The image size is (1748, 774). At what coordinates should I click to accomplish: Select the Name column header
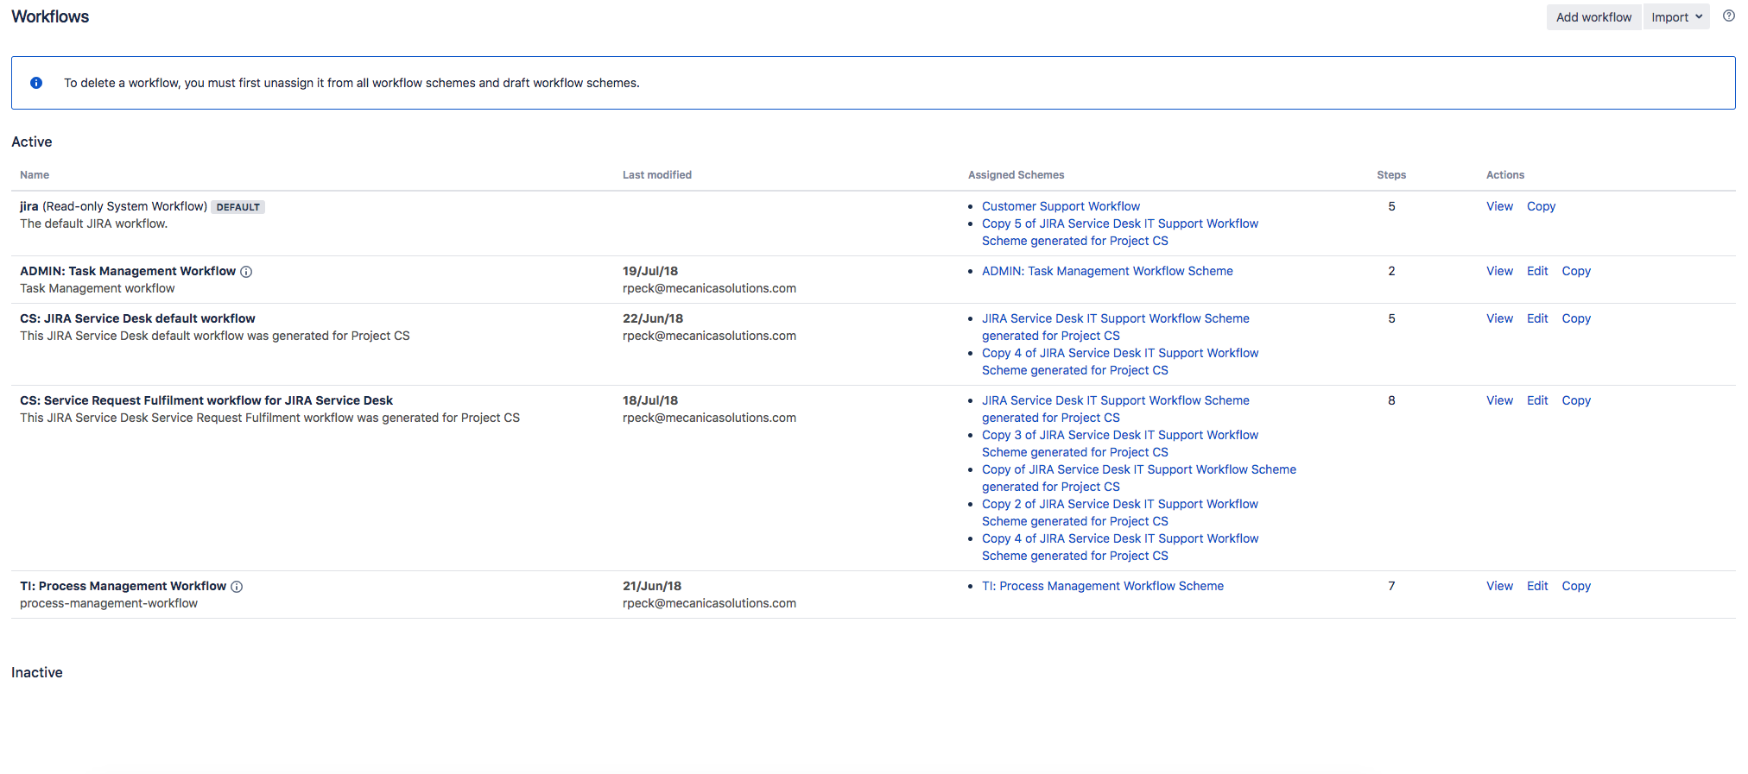[35, 175]
